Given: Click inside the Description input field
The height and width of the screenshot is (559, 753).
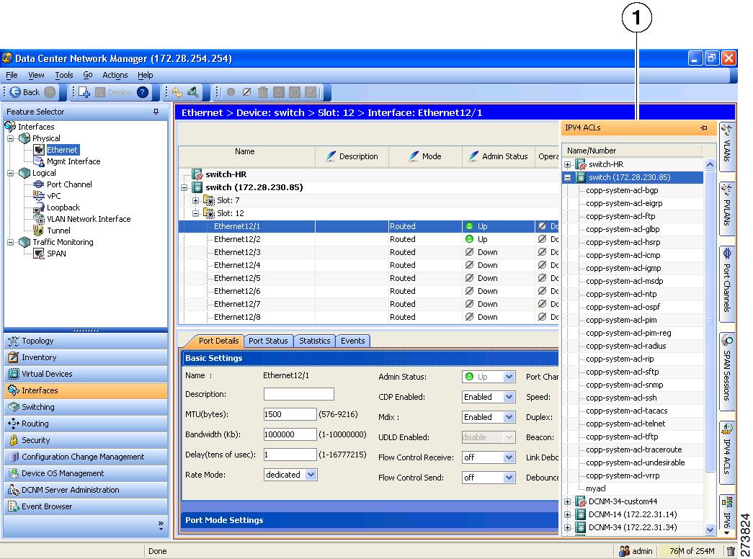Looking at the screenshot, I should [x=298, y=394].
